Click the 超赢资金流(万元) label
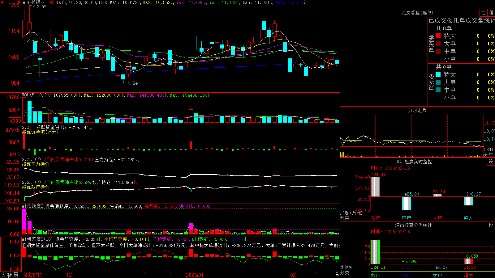 40,132
